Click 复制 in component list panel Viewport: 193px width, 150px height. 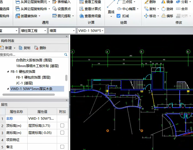coord(25,48)
